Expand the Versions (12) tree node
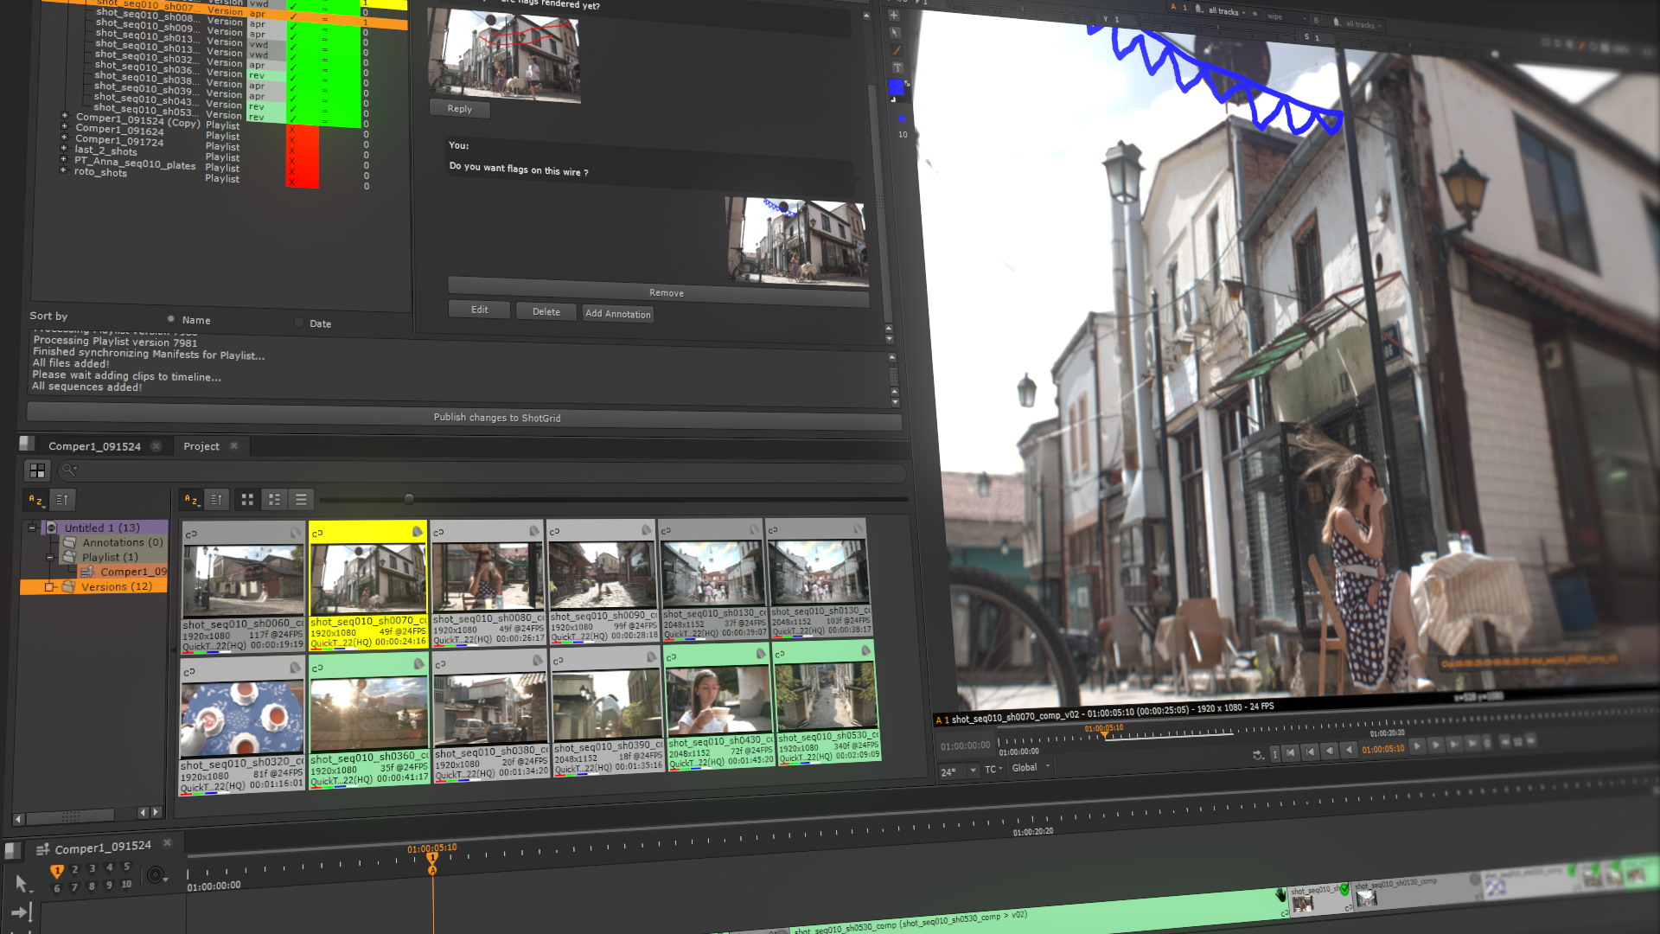Screen dimensions: 1660x934 pos(49,587)
